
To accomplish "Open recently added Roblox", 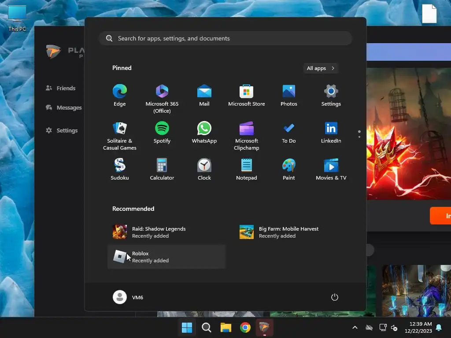I will point(166,257).
